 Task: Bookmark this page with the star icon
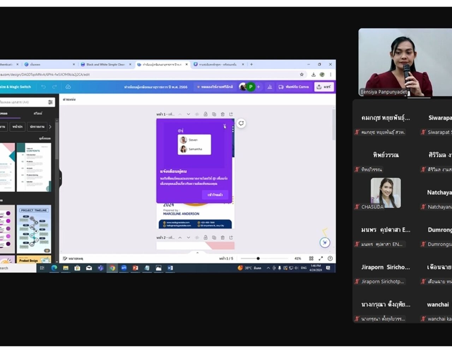pyautogui.click(x=302, y=74)
